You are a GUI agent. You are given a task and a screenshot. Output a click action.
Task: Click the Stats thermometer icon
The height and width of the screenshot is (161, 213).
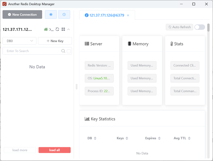[x=172, y=44]
